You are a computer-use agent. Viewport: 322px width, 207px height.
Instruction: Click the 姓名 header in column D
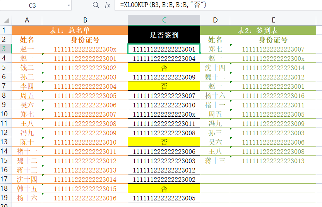click(x=215, y=40)
